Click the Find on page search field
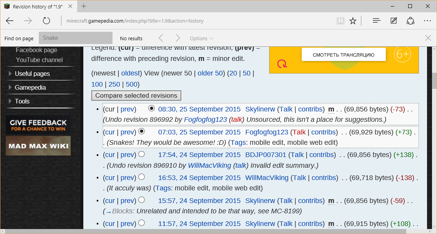437x234 pixels. pyautogui.click(x=76, y=38)
